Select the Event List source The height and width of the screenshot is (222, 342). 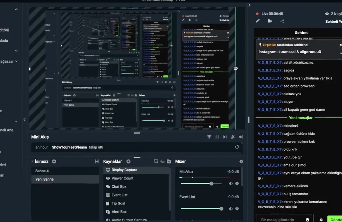coord(136,195)
